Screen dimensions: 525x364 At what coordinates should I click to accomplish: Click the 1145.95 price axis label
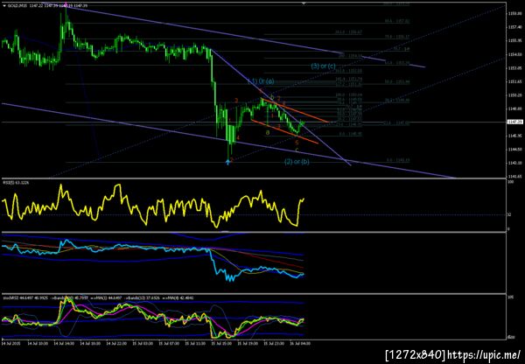[515, 136]
